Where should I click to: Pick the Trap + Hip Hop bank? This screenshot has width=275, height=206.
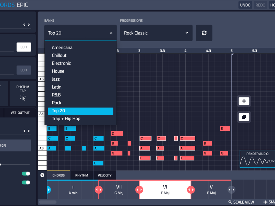[x=80, y=118]
